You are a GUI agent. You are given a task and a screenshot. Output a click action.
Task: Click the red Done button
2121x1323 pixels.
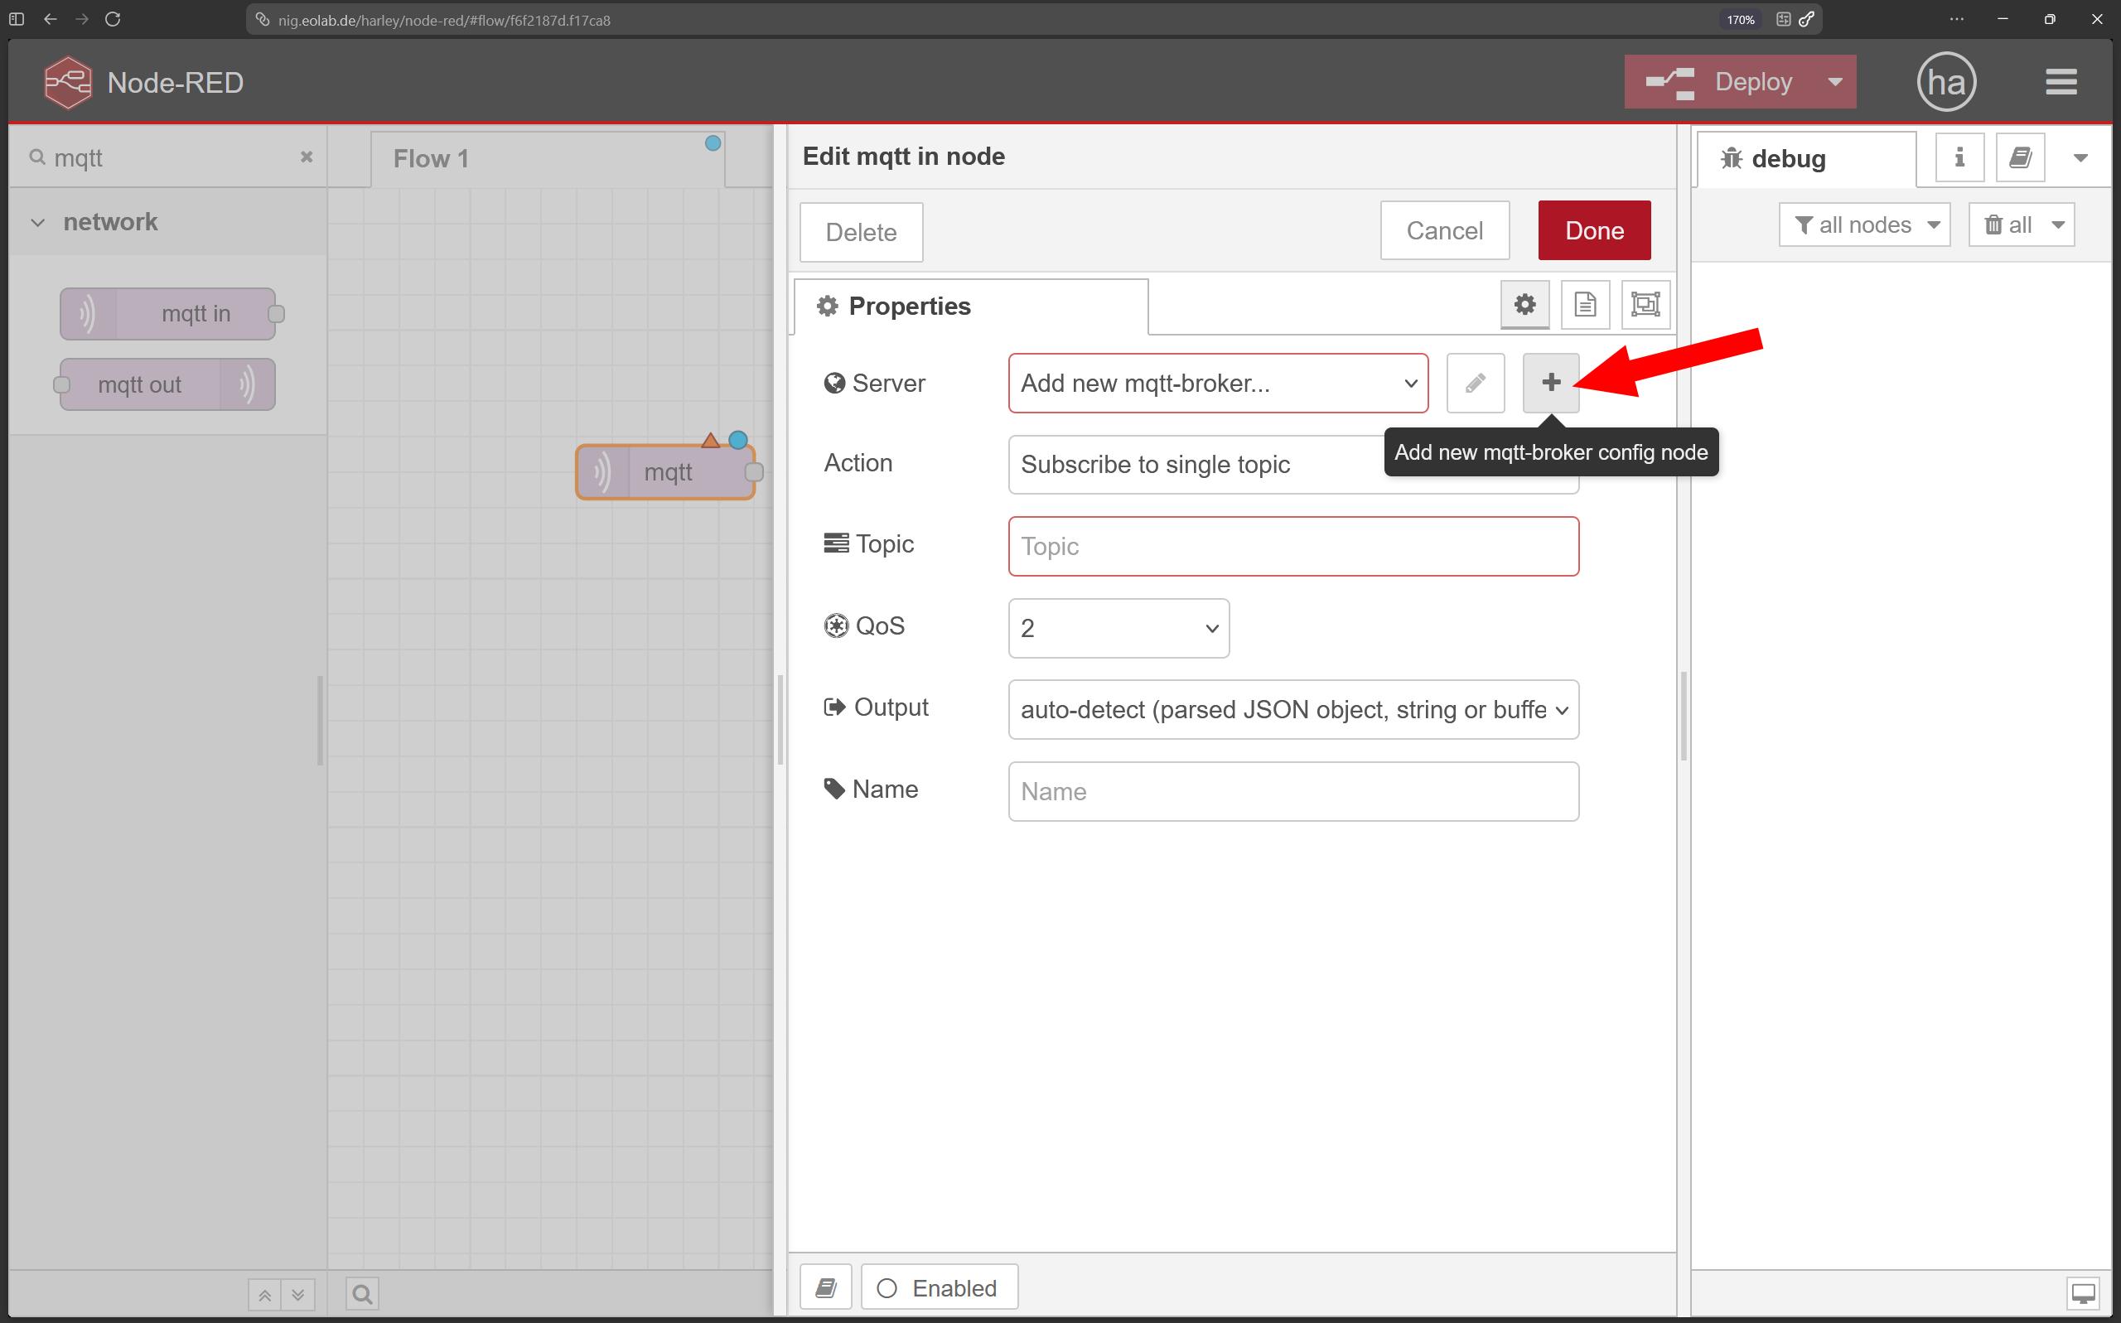pyautogui.click(x=1594, y=230)
